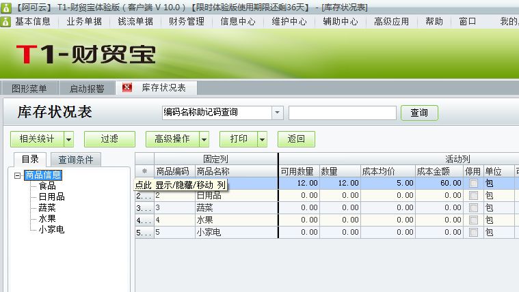Open the 打印 dropdown arrow
The width and height of the screenshot is (519, 292).
tap(262, 139)
